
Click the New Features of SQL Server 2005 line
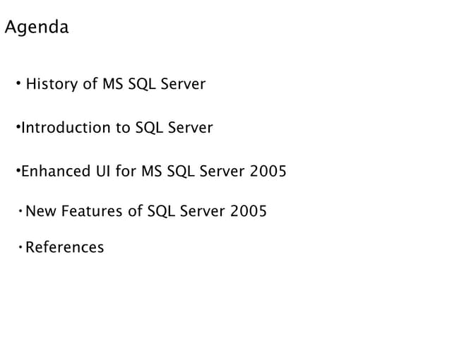click(145, 211)
